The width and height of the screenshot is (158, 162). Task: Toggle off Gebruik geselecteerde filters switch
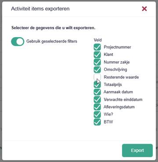[x=18, y=42]
